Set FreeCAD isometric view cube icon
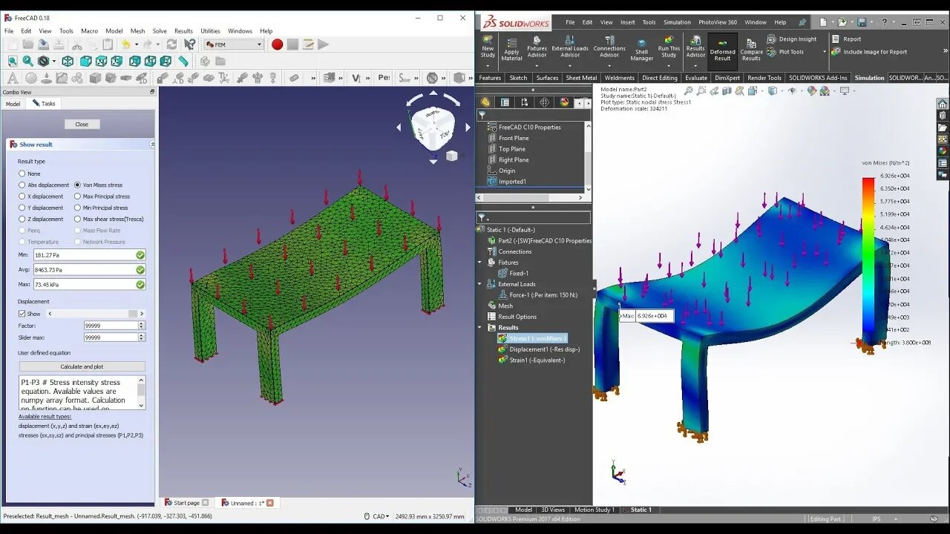The height and width of the screenshot is (534, 950). coord(68,61)
